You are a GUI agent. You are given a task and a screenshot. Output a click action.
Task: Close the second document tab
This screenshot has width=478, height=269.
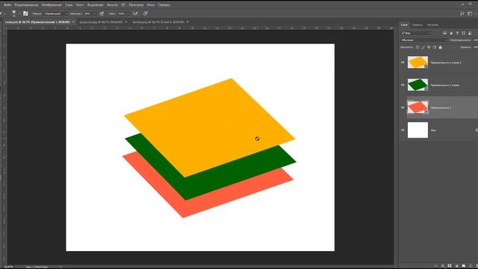[126, 22]
